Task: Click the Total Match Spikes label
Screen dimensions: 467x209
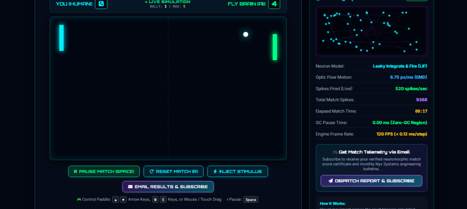Action: coord(335,100)
